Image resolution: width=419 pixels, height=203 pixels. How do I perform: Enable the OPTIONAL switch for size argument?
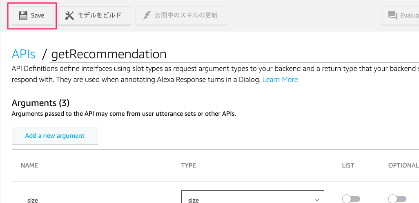(x=397, y=199)
